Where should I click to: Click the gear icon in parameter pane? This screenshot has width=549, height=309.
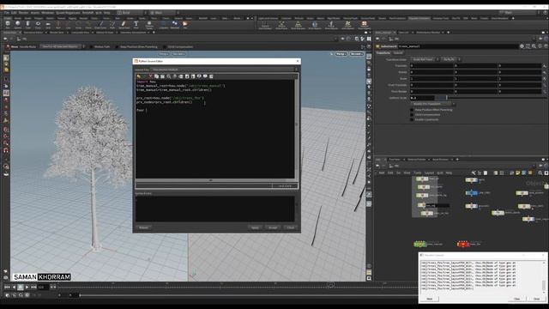(x=522, y=46)
